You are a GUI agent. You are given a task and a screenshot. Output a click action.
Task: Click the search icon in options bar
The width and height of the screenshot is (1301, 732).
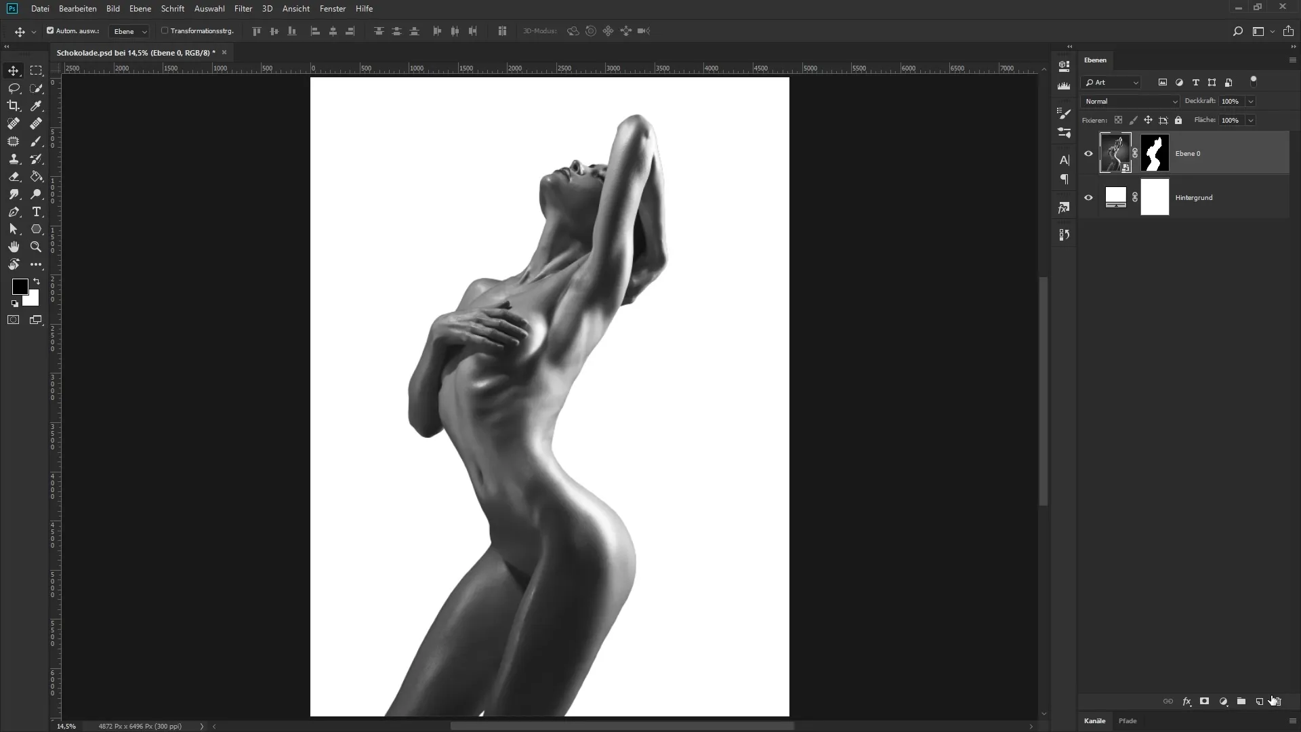(1237, 31)
